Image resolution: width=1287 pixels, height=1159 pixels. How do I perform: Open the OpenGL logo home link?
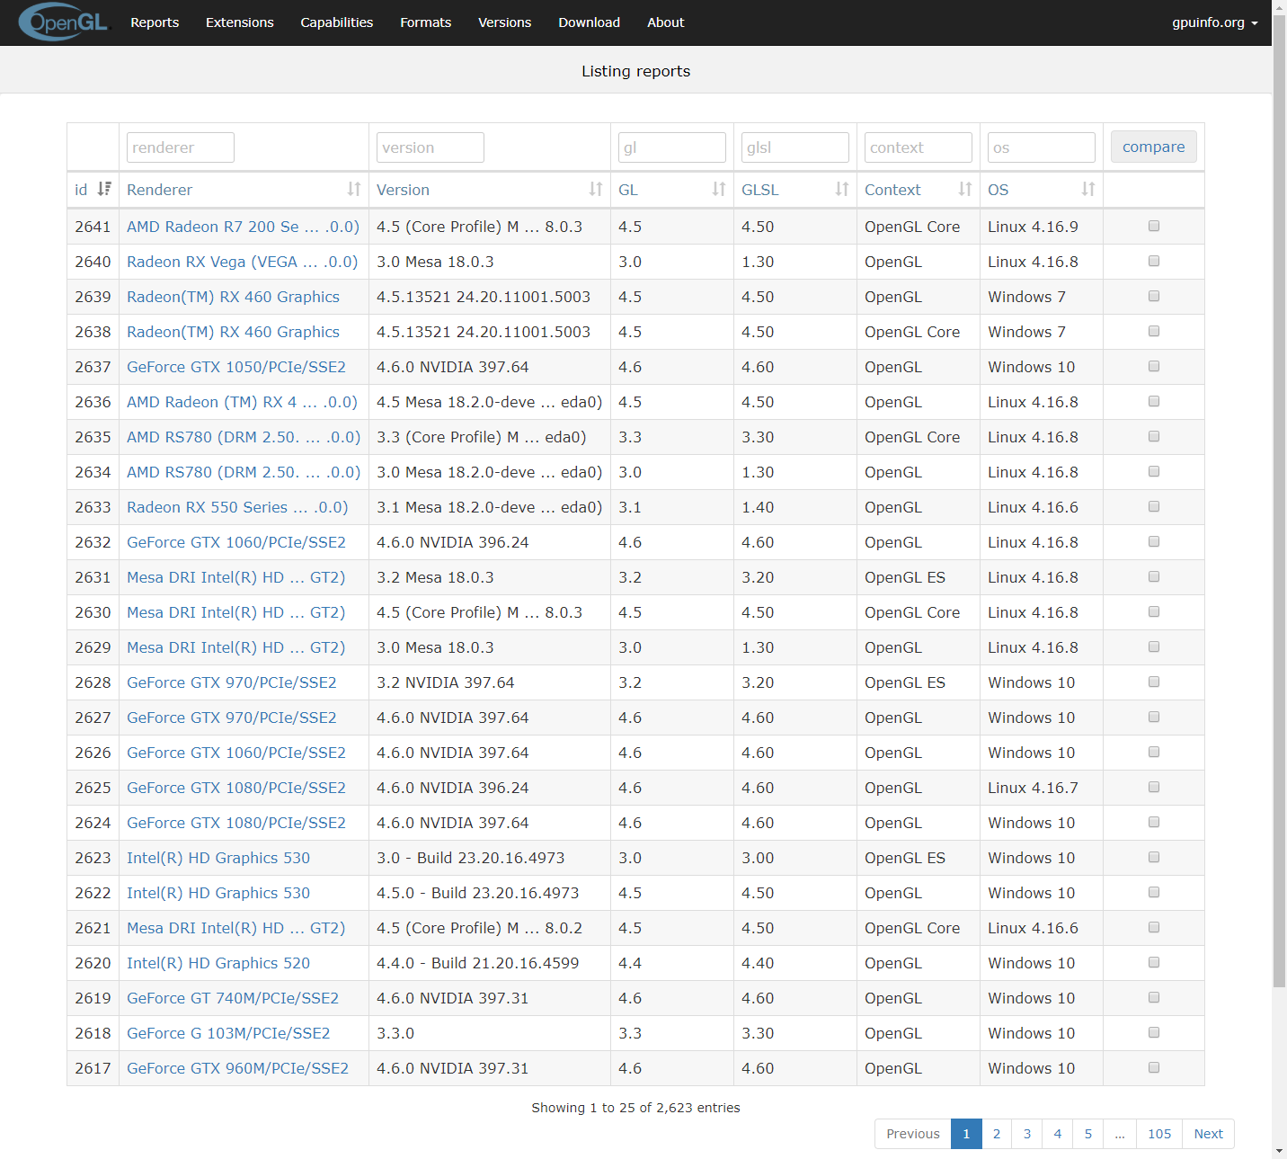pyautogui.click(x=63, y=22)
